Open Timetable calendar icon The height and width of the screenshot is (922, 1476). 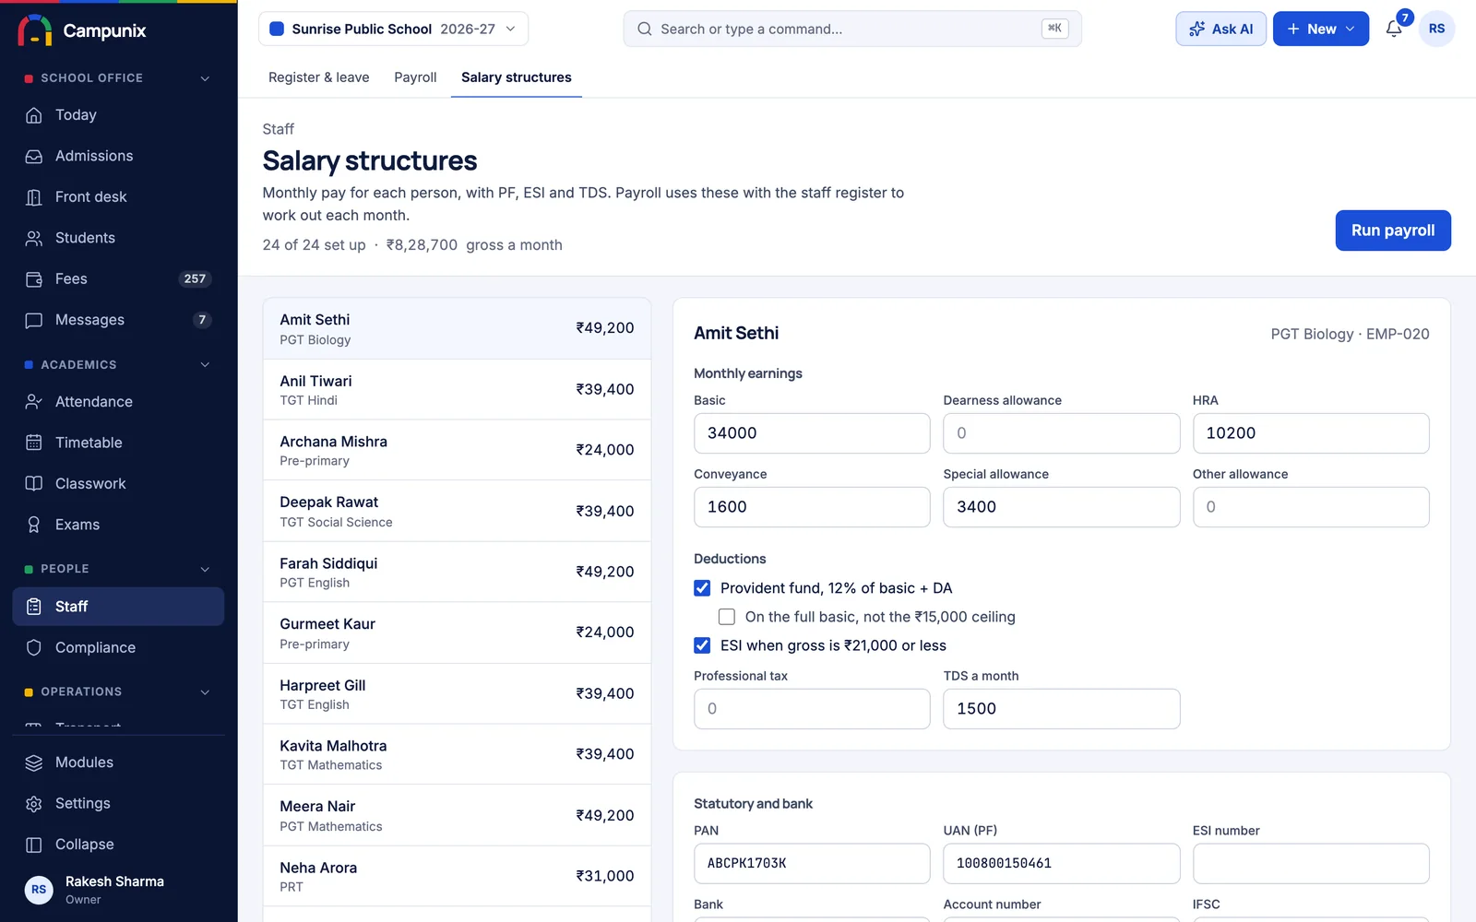[34, 443]
